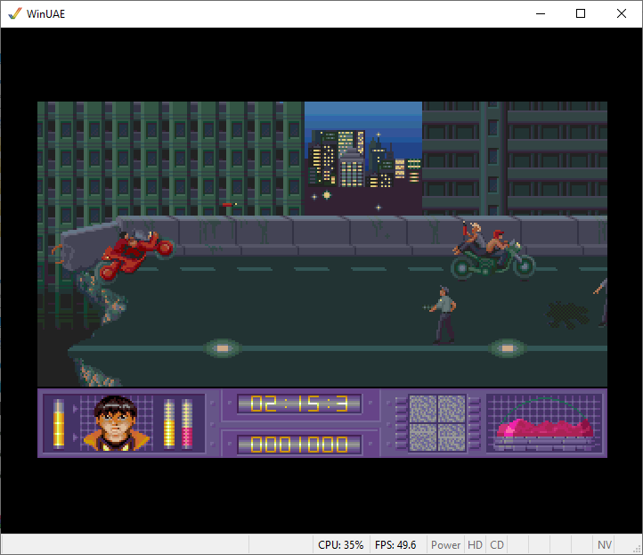Click the red motorcycle rider sprite
643x555 pixels.
136,254
